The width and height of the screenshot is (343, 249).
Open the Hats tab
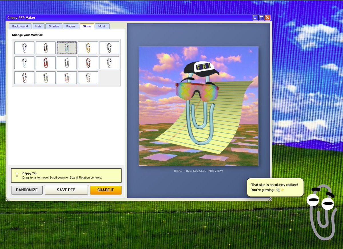(x=38, y=27)
